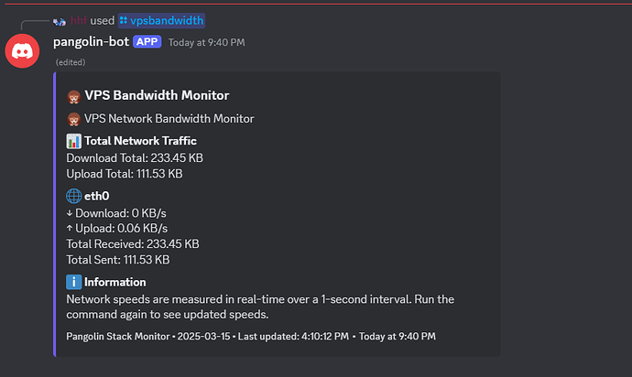632x377 pixels.
Task: Click the APP badge next to pangolin-bot
Action: click(147, 41)
